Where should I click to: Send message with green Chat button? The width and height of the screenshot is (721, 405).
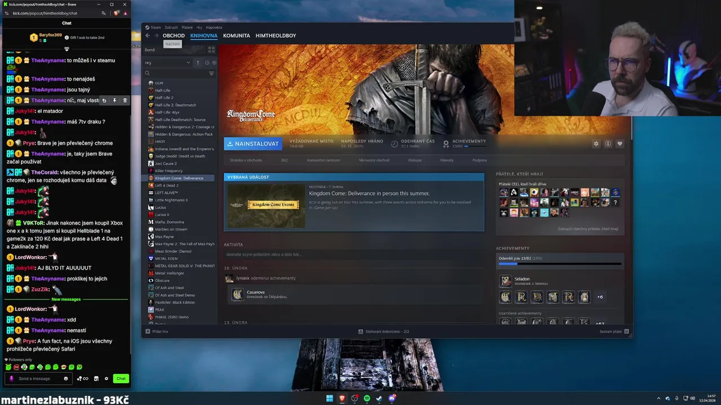[121, 379]
